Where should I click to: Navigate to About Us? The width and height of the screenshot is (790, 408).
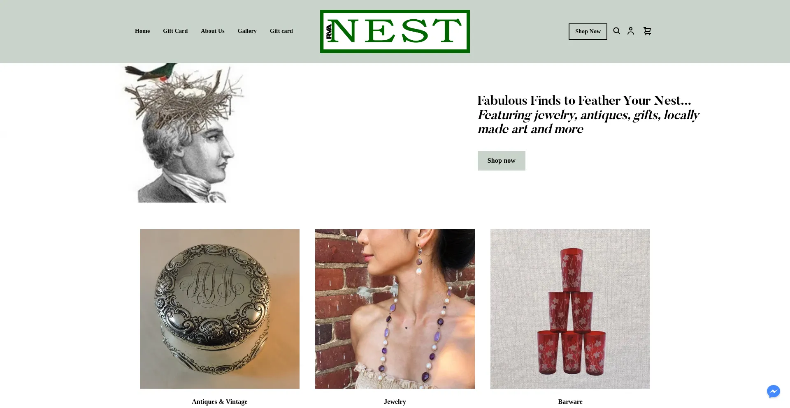point(213,31)
